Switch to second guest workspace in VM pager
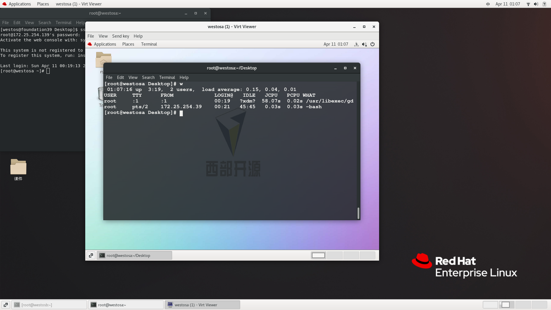The width and height of the screenshot is (551, 310). [335, 255]
